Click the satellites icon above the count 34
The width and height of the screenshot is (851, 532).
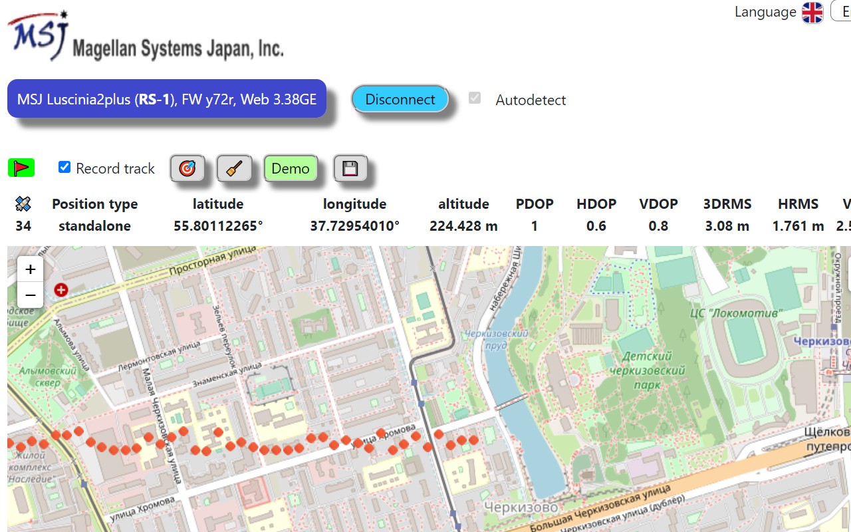pos(23,203)
